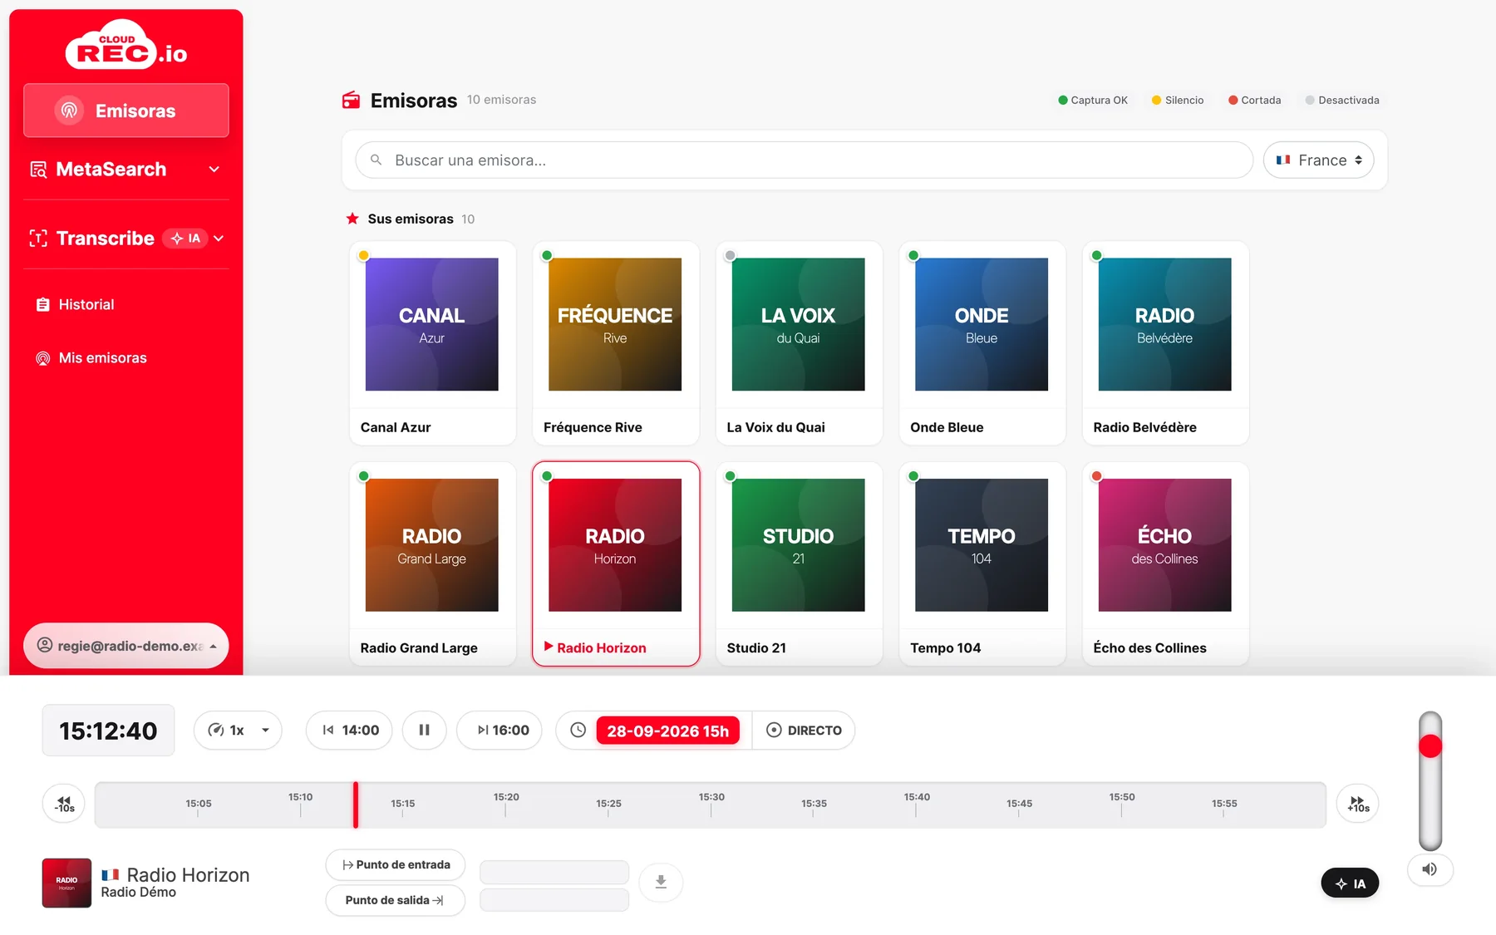
Task: Rewind 10 seconds button
Action: coord(64,804)
